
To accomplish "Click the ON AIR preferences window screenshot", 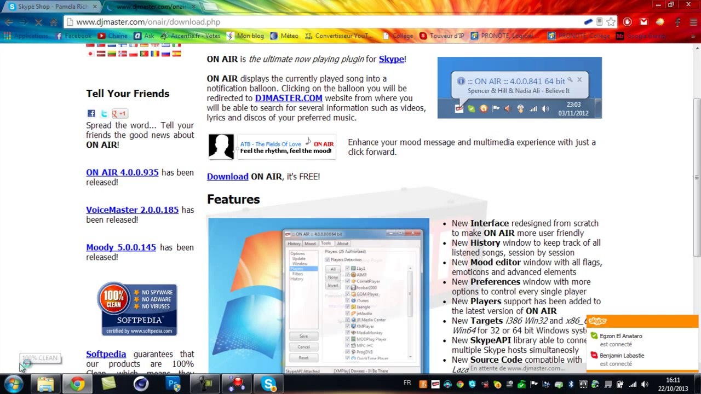I will [319, 296].
